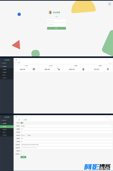Open the dropdown select below the green switch
The image size is (113, 171).
[67, 126]
